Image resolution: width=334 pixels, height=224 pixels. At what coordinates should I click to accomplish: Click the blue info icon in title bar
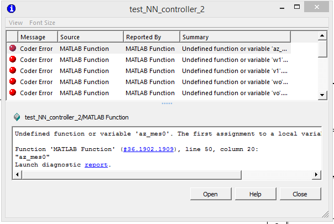pyautogui.click(x=11, y=9)
